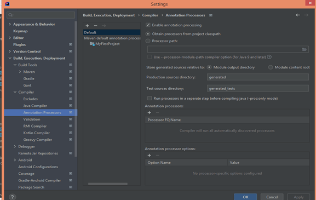Select the Processor path radio button

tap(148, 41)
